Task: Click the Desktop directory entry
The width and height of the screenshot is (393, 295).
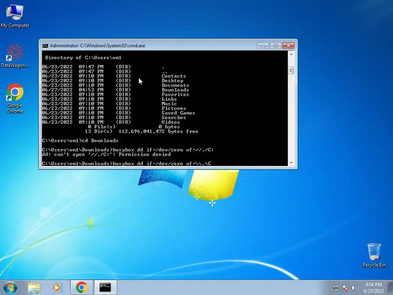Action: (x=172, y=81)
